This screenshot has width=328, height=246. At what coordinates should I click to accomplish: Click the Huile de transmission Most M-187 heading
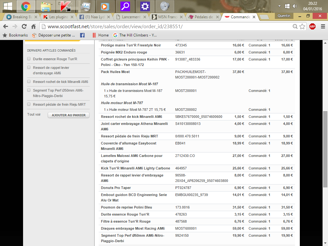coord(129,84)
